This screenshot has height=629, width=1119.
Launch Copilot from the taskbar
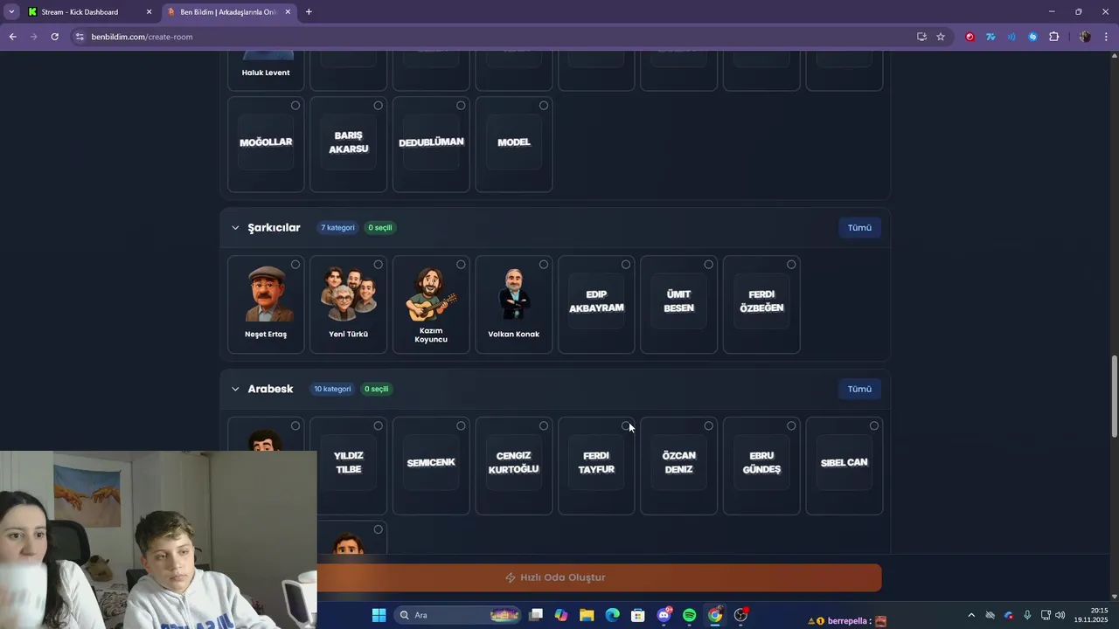click(x=561, y=615)
